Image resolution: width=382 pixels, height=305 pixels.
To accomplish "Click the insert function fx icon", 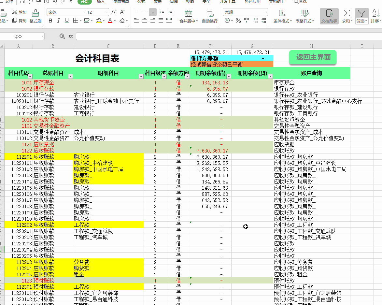I will (71, 36).
